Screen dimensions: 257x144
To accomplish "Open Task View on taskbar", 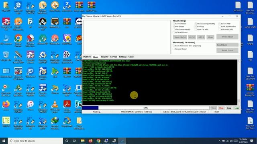I will pos(74,141).
